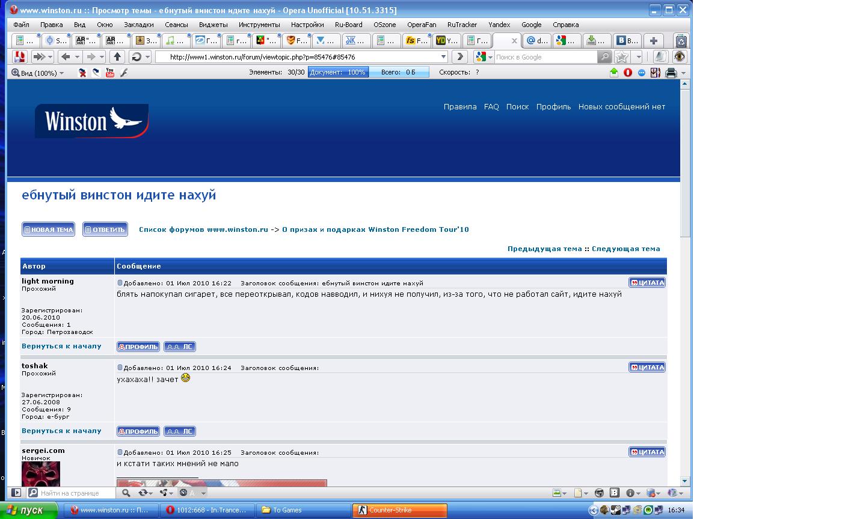Open the Правка menu

tap(52, 25)
